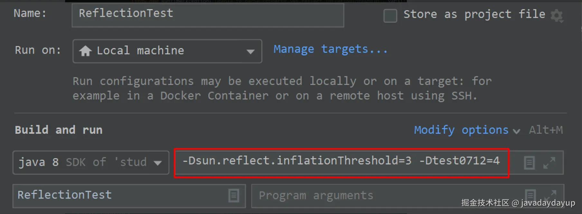
Task: Open Modify options menu
Action: tap(461, 130)
